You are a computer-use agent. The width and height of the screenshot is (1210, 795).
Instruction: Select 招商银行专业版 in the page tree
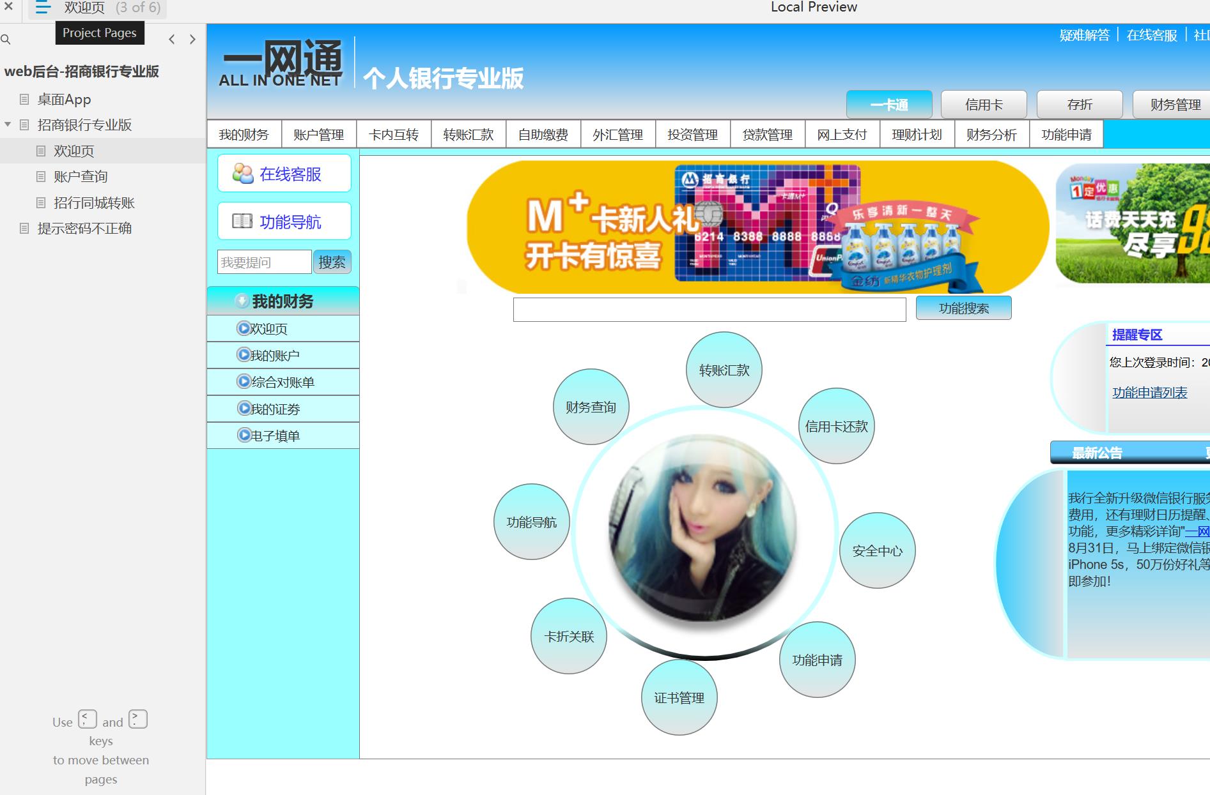point(84,125)
